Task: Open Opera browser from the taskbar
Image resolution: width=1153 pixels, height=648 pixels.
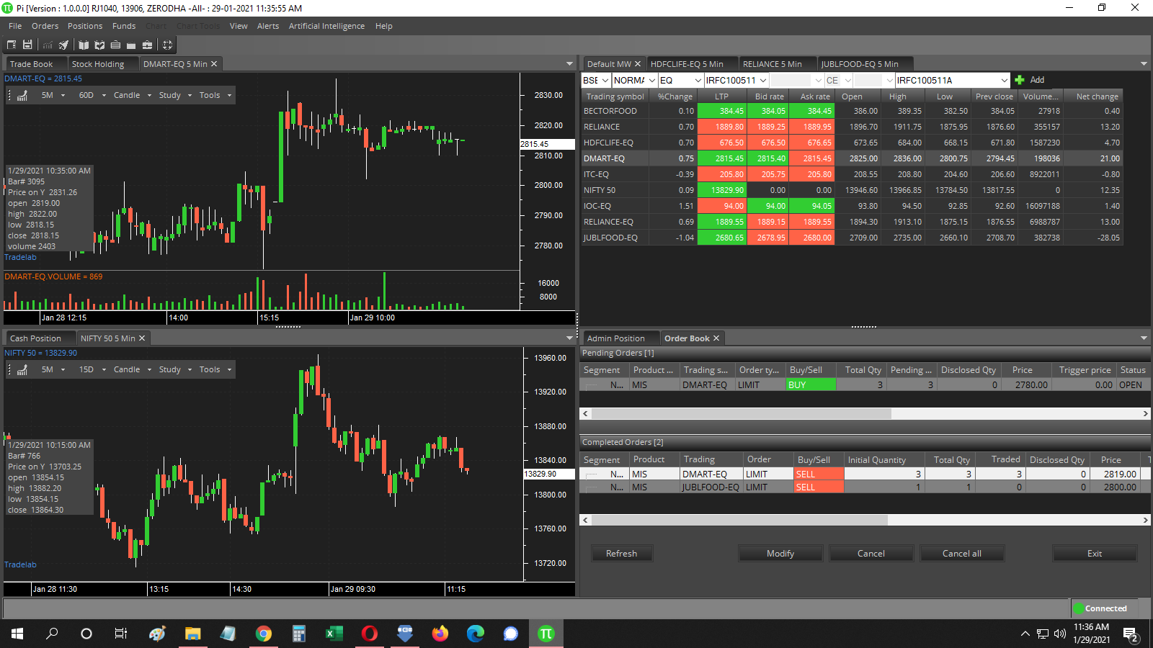Action: (x=369, y=634)
